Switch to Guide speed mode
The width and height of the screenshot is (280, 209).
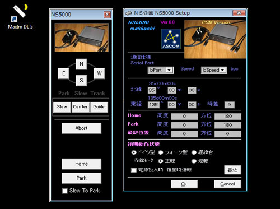tap(99, 107)
